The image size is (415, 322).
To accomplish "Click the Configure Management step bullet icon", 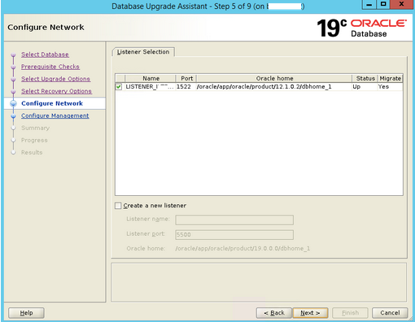I will [13, 116].
